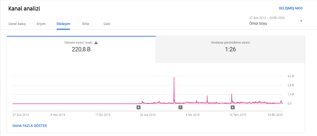Viewport: 317px width, 136px height.
Task: Open the Erişim tab
Action: 41,24
